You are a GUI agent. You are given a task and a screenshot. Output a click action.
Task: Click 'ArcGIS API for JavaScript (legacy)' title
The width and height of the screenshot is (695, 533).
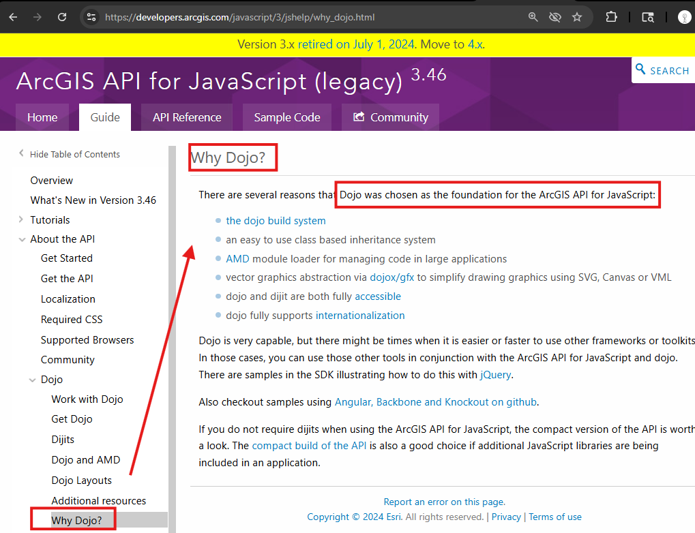pyautogui.click(x=209, y=82)
